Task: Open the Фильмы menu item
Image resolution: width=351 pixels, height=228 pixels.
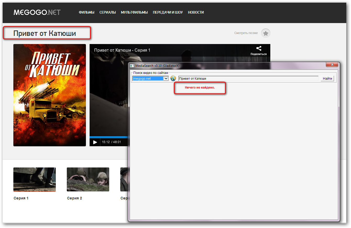Action: (86, 12)
